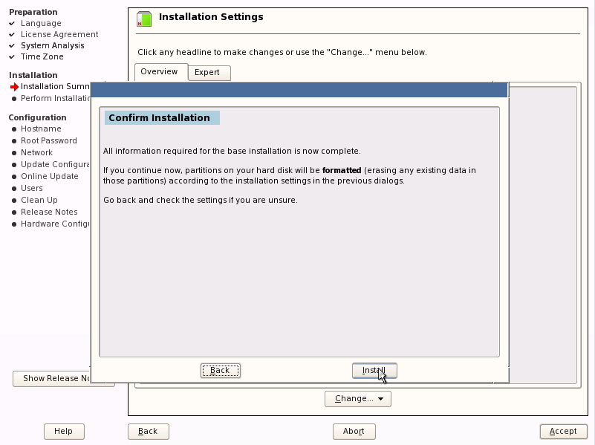This screenshot has height=445, width=595.
Task: Click the Abort button
Action: (x=354, y=432)
